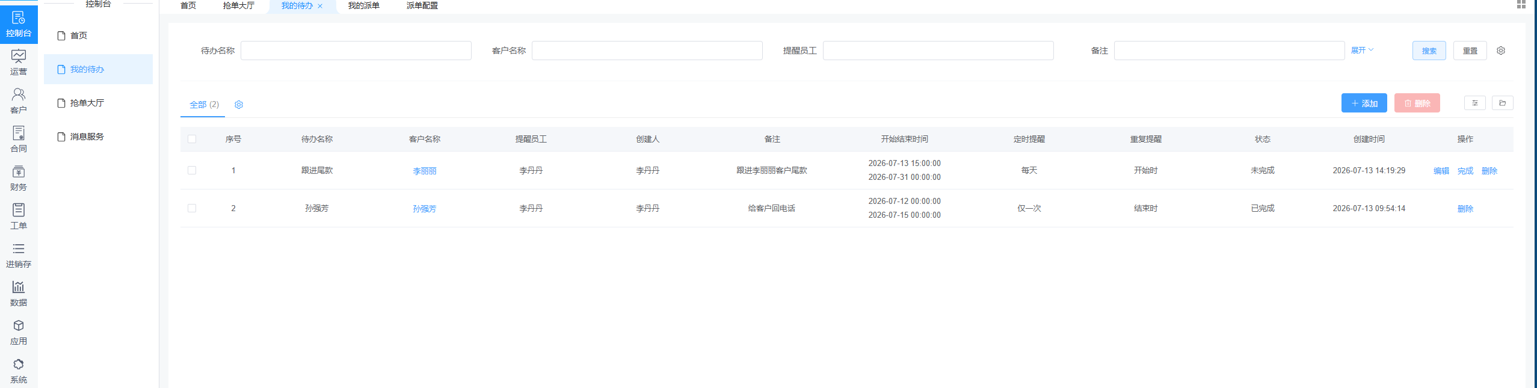This screenshot has height=388, width=1537.
Task: Open customer link 李丽丽
Action: [x=425, y=171]
